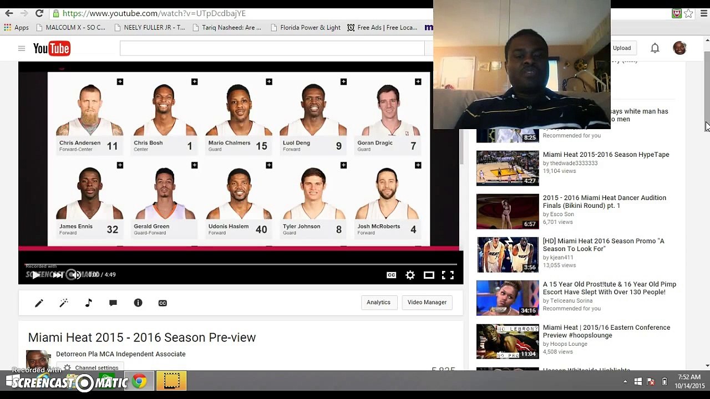The image size is (710, 399).
Task: Click the browser address bar URL
Action: pos(154,13)
